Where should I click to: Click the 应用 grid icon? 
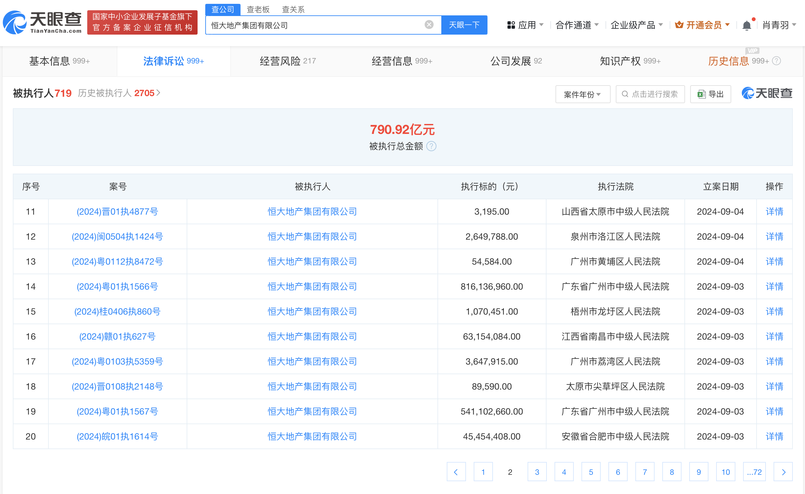511,25
